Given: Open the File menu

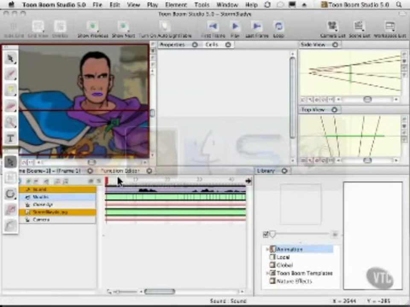Looking at the screenshot, I should click(97, 5).
